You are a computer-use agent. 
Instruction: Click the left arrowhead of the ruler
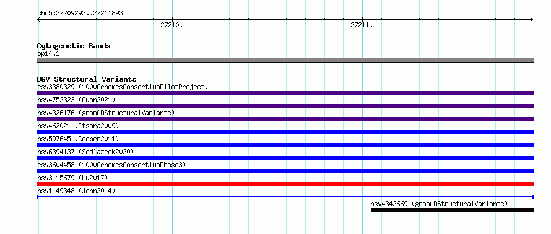(38, 20)
